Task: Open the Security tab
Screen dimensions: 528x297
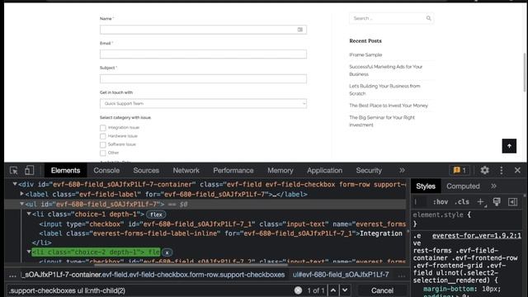Action: (369, 171)
